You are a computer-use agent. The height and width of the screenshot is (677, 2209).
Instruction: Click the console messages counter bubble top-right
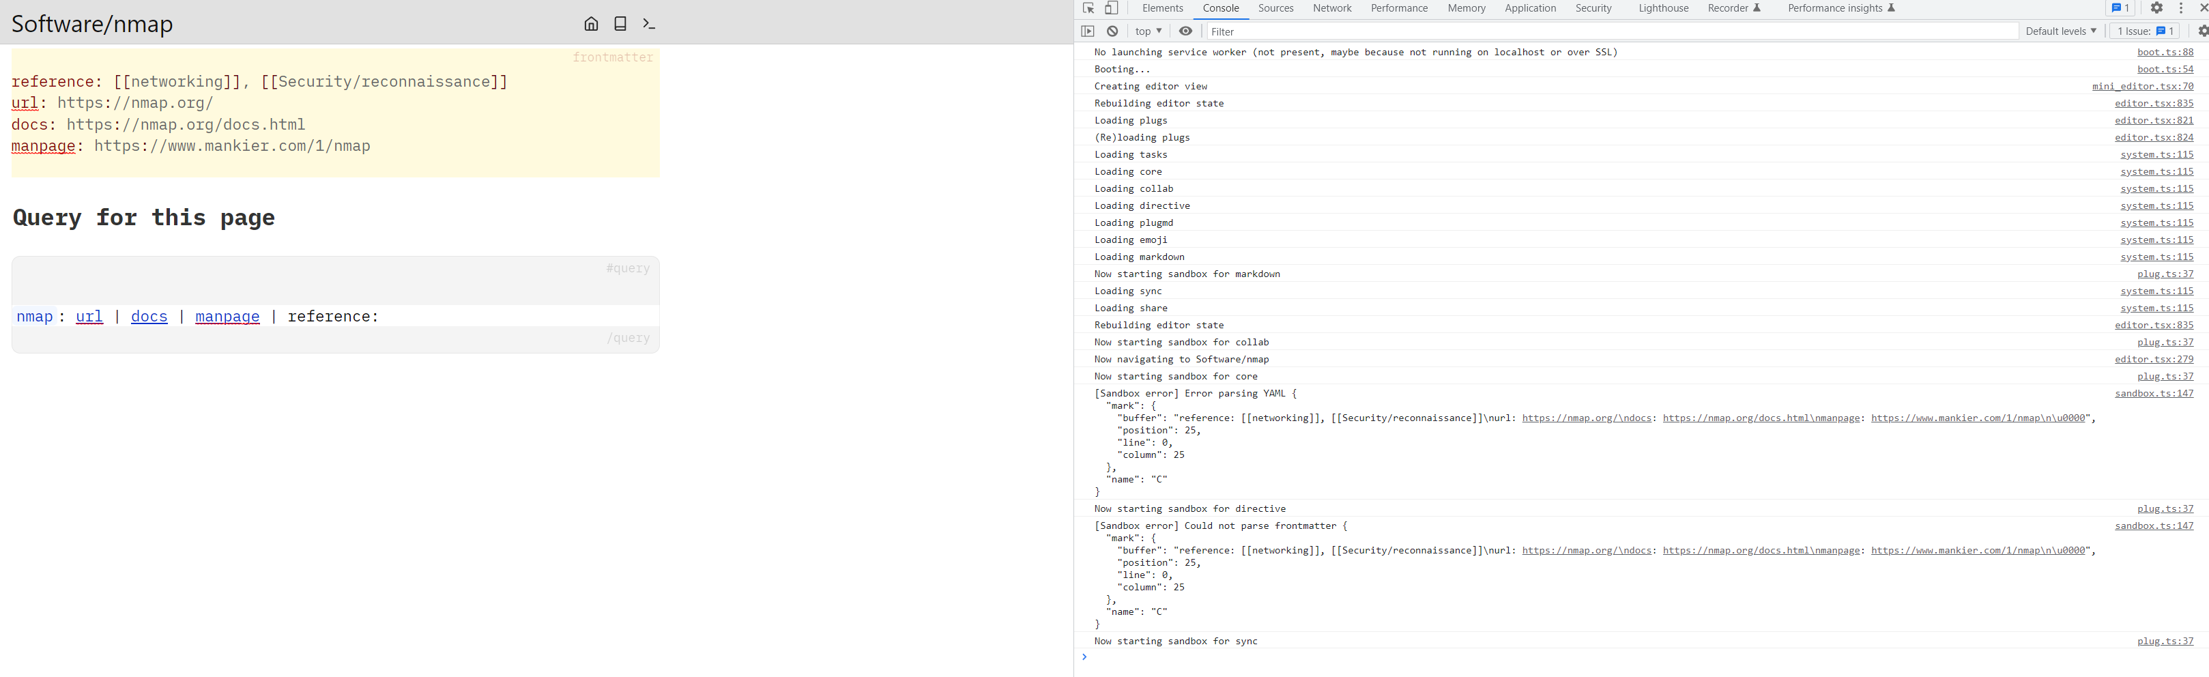2121,8
